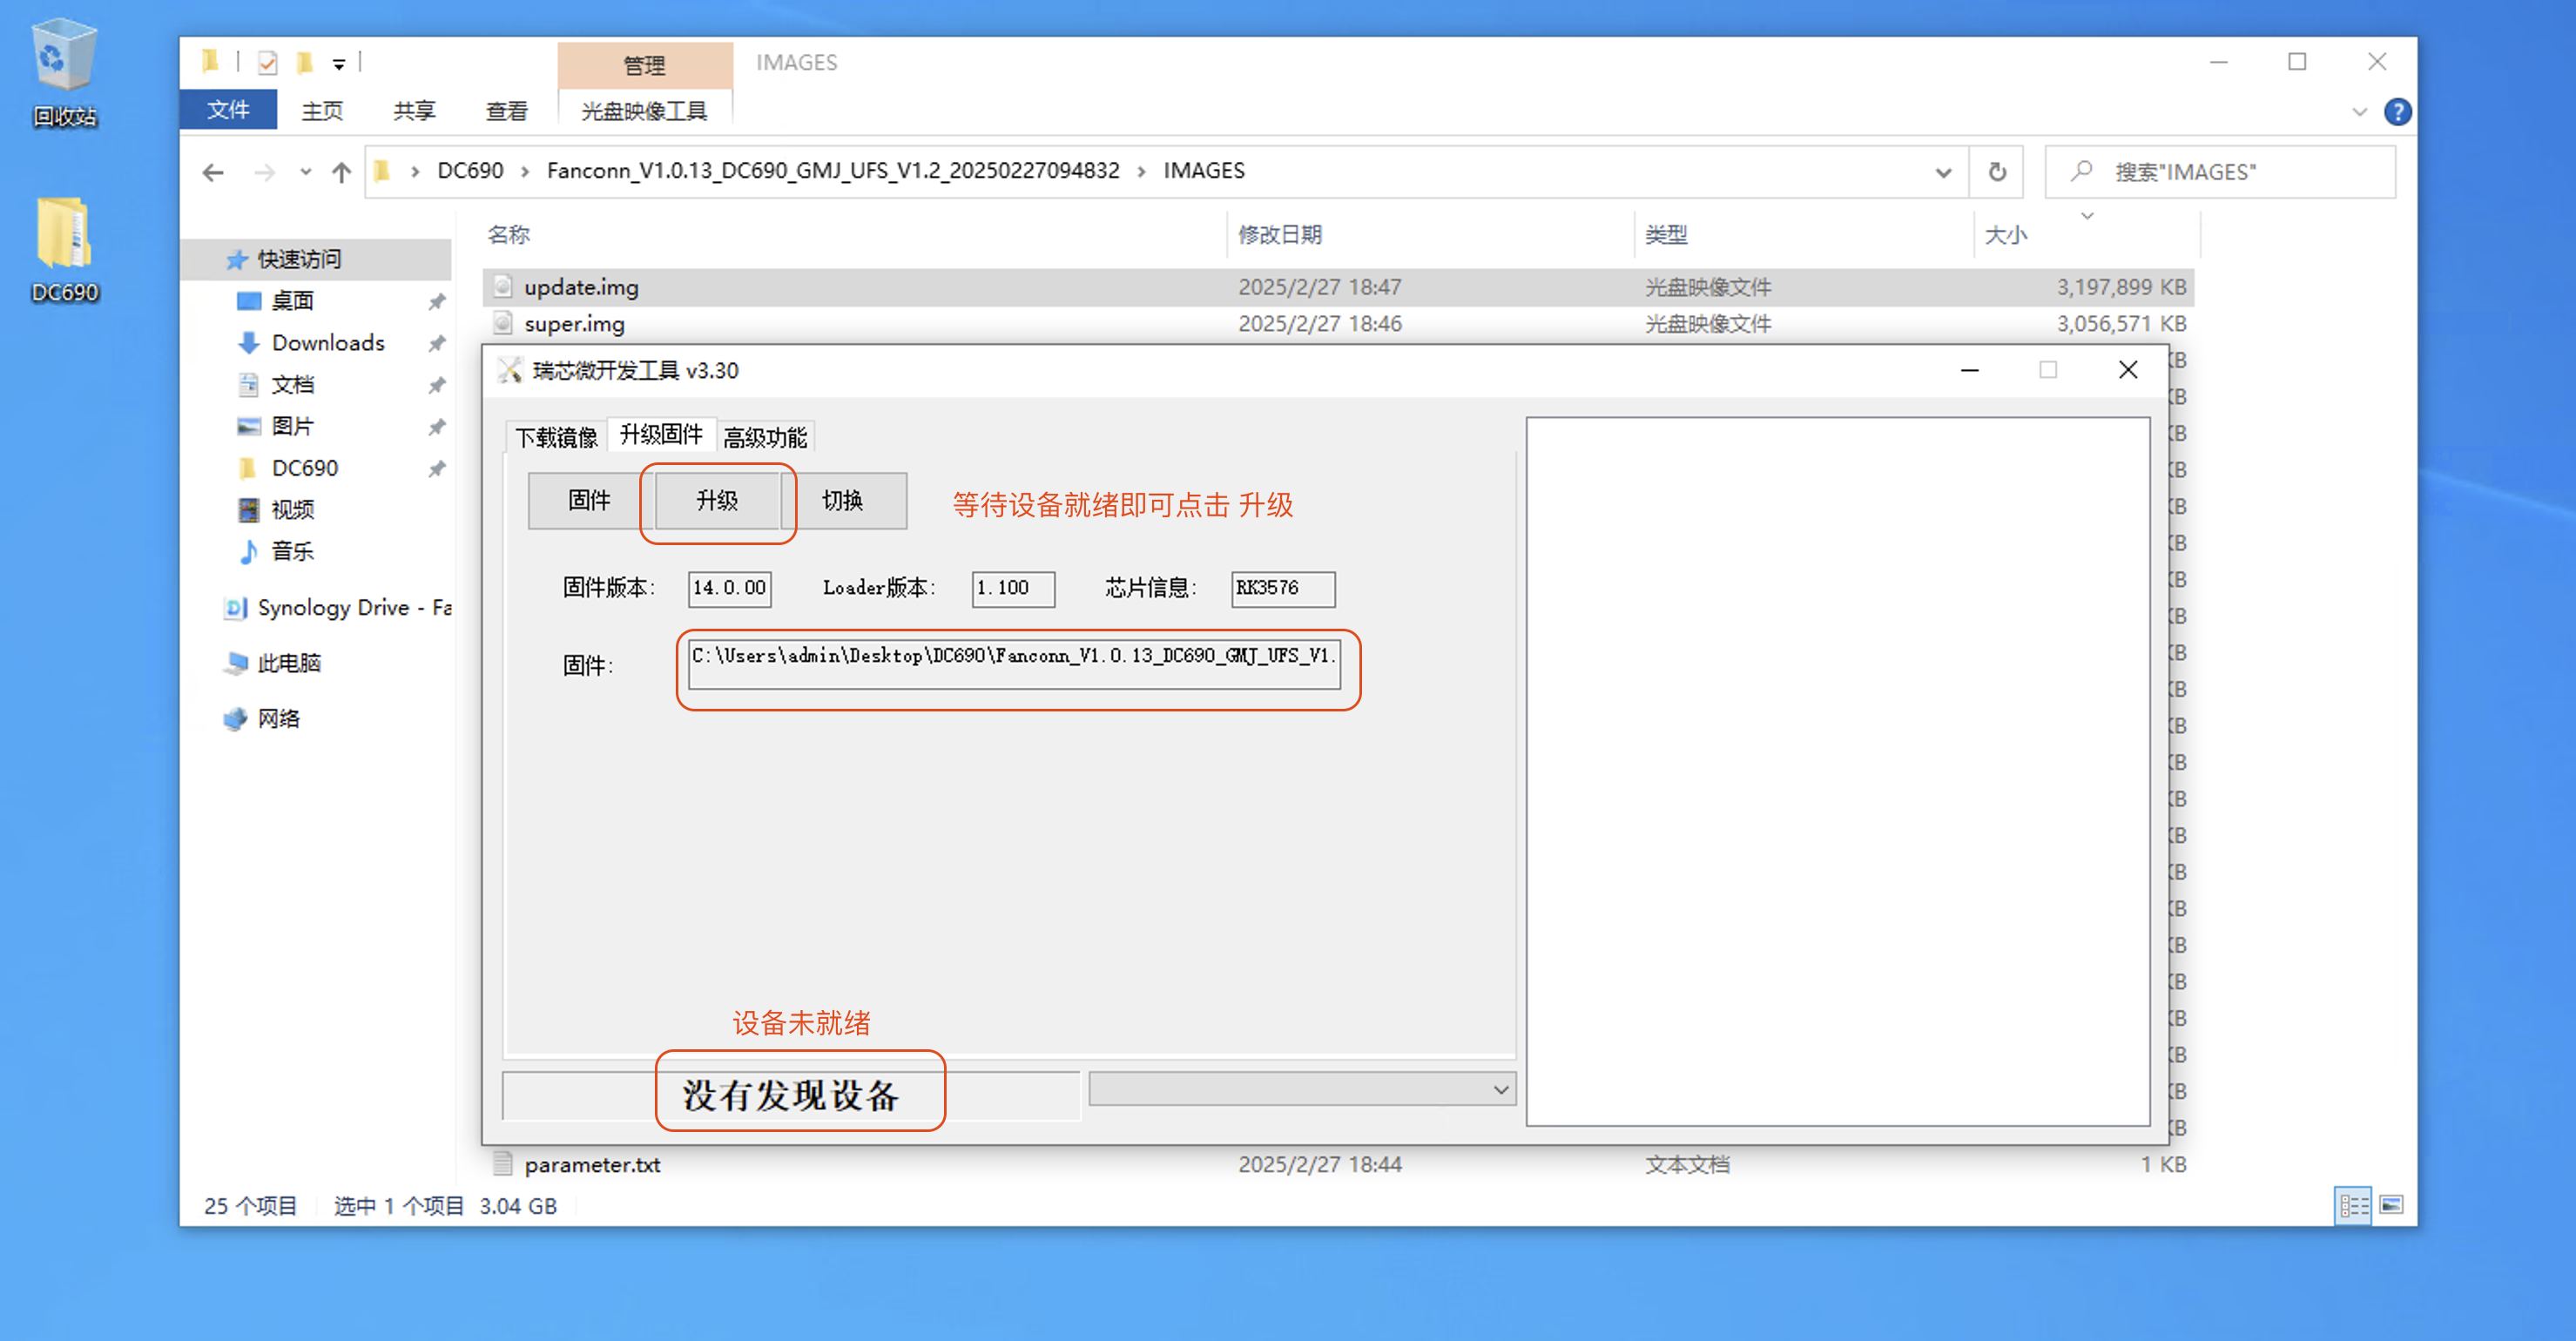Screen dimensions: 2576x1341
Task: Select Synology Drive in navigation pane
Action: (354, 608)
